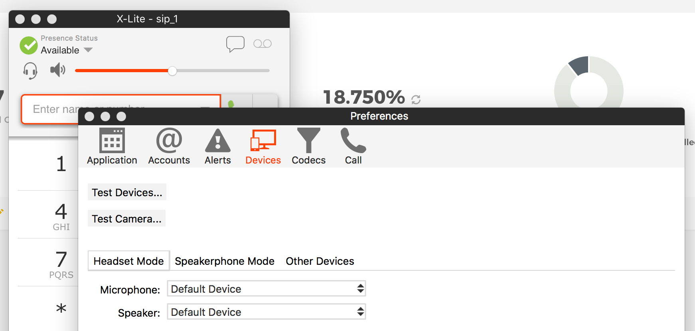Open the instant message speech bubble icon
The height and width of the screenshot is (331, 695).
[235, 44]
